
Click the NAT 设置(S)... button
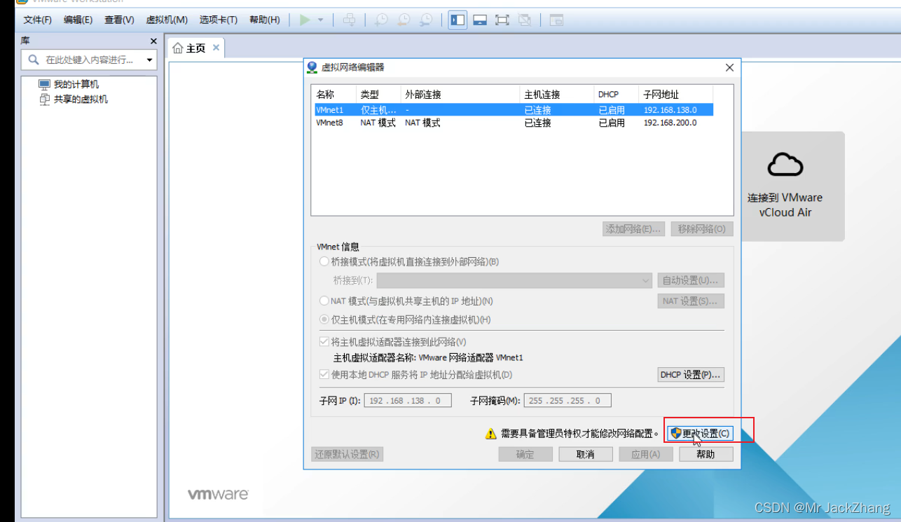[690, 301]
